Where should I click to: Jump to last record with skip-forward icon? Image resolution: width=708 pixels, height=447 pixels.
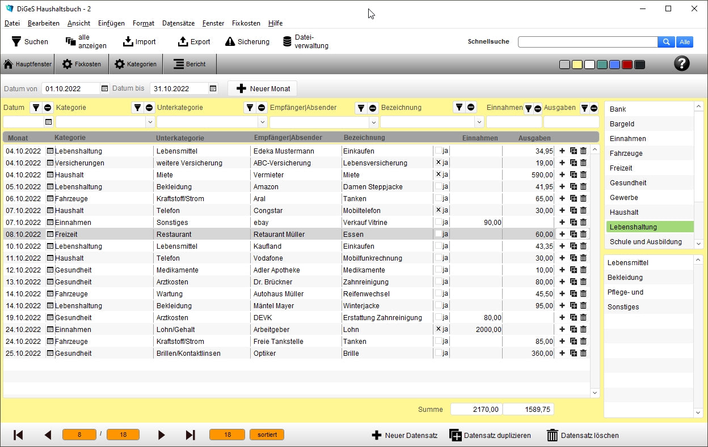(191, 435)
